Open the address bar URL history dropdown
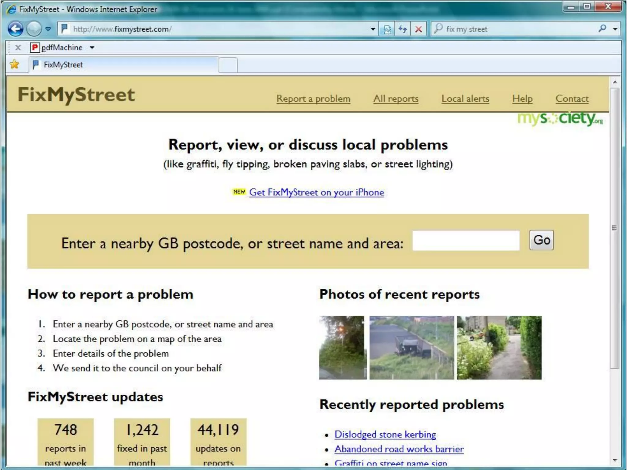 pyautogui.click(x=373, y=29)
